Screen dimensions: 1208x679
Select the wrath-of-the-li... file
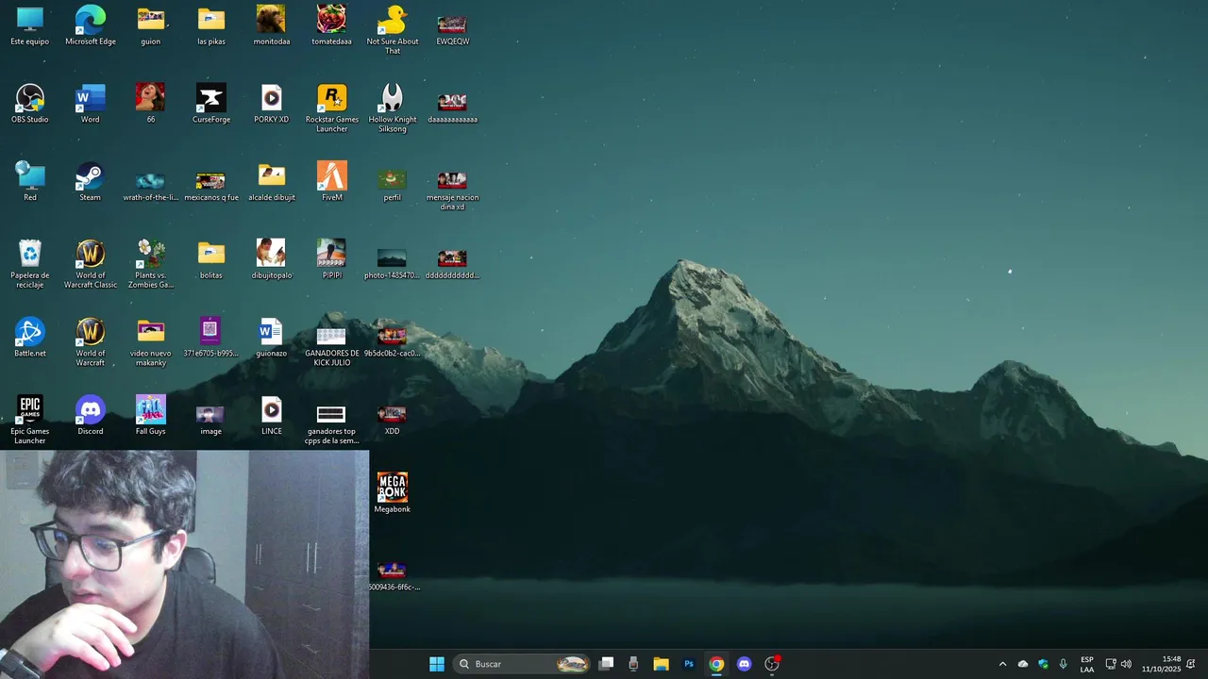click(x=150, y=185)
